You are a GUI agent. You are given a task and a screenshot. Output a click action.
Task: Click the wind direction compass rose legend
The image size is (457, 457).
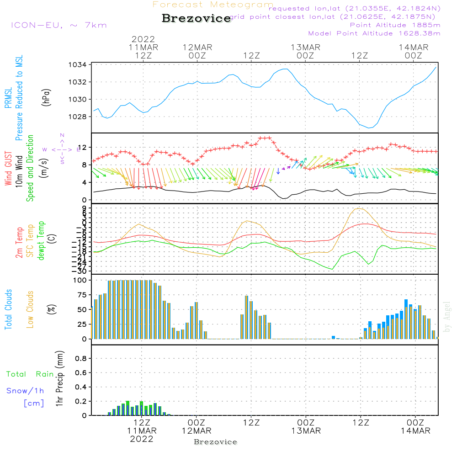pyautogui.click(x=62, y=149)
